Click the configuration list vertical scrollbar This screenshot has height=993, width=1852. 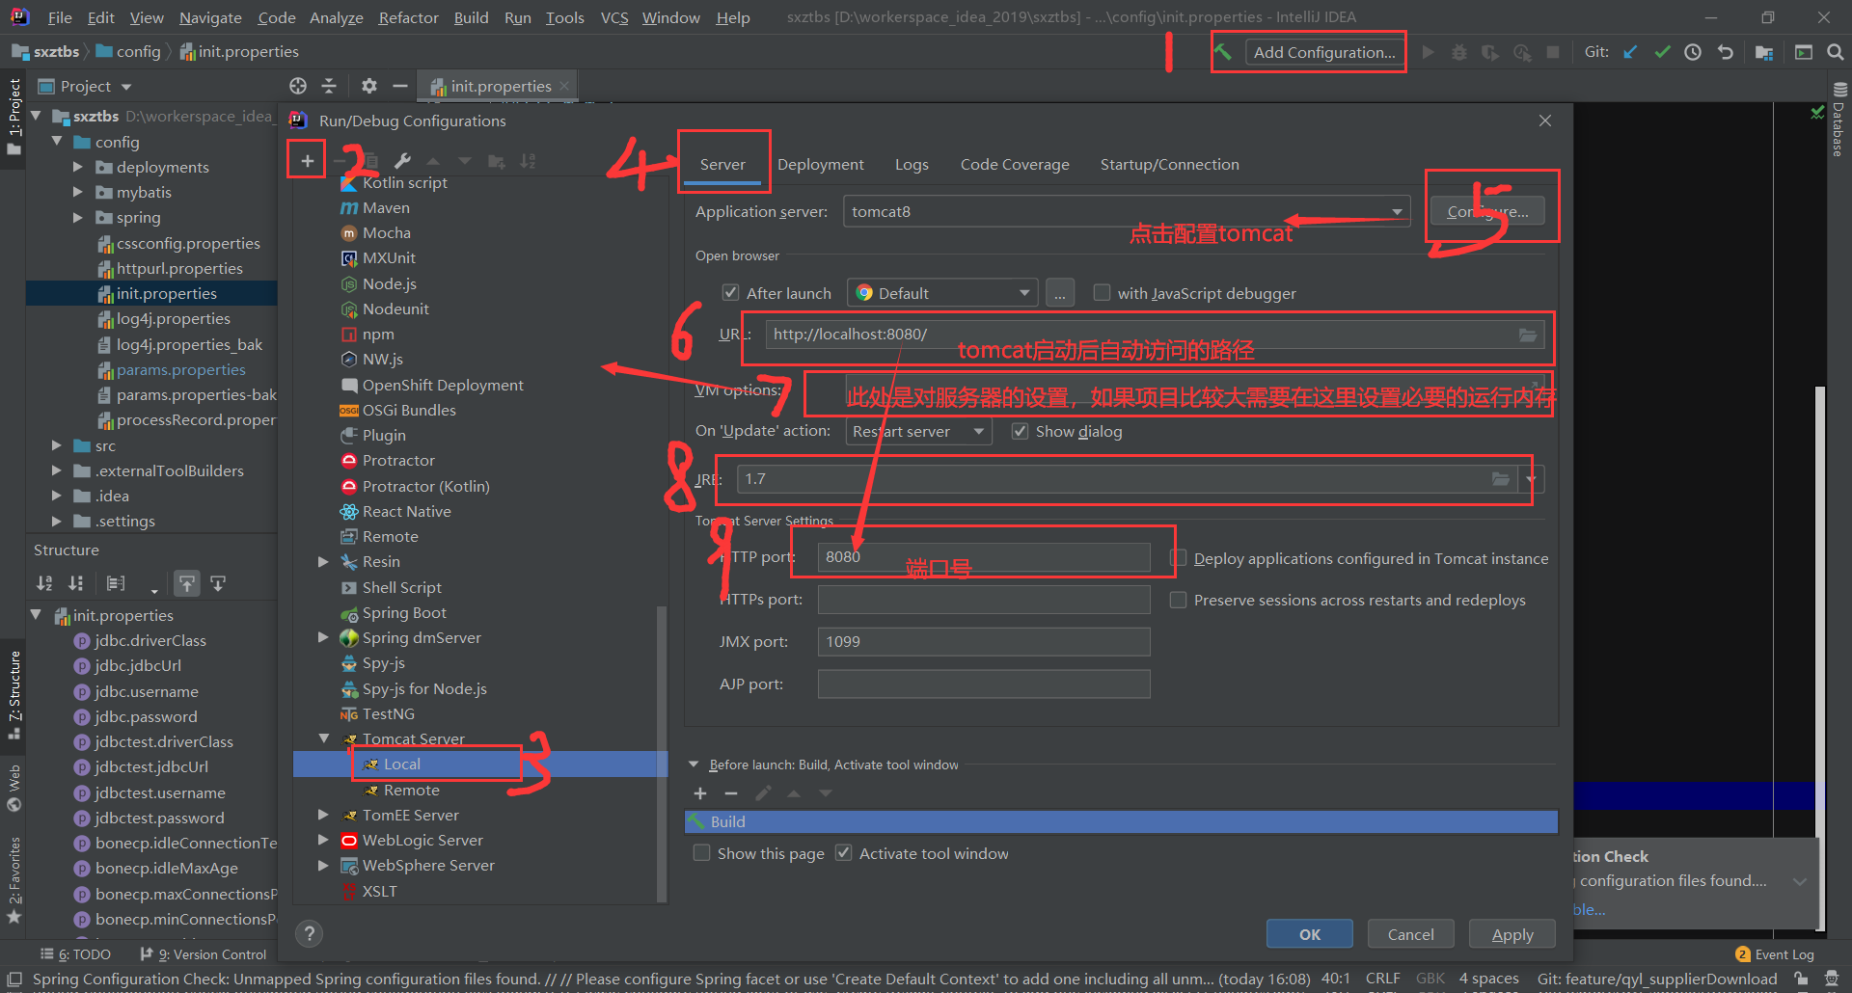pyautogui.click(x=662, y=752)
